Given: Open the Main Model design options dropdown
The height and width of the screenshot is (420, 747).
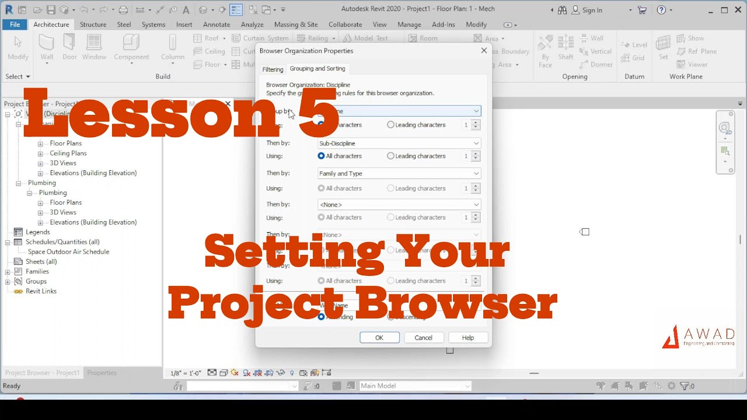Looking at the screenshot, I should pos(414,386).
